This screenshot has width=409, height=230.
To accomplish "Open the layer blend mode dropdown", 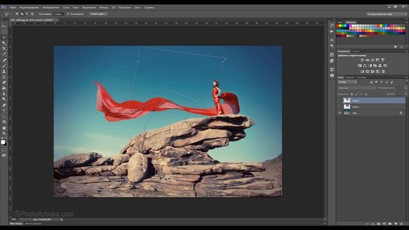I will coord(357,88).
